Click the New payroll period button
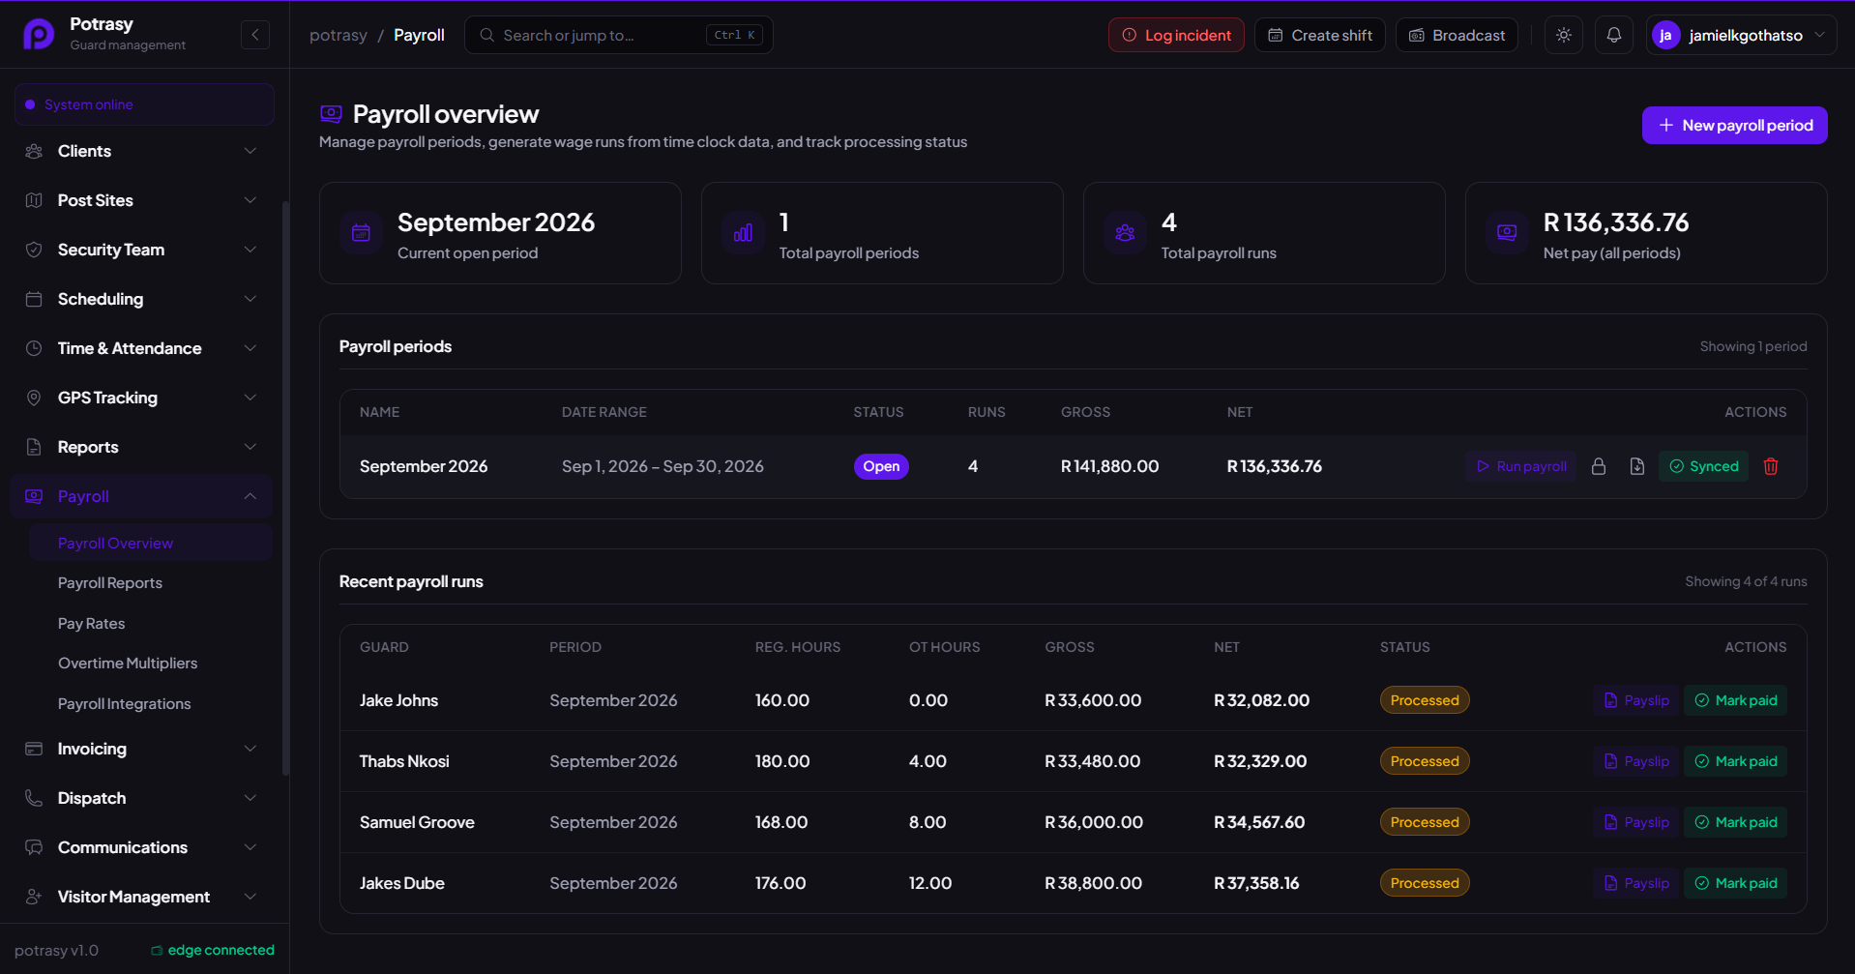This screenshot has height=974, width=1855. pos(1734,126)
